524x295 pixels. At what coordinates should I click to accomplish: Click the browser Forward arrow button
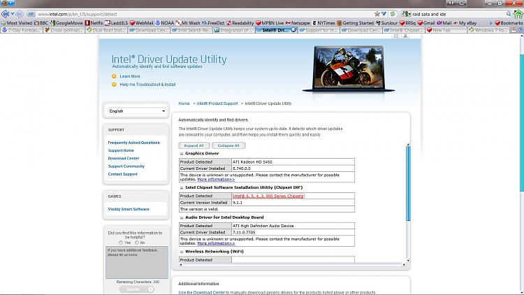coord(20,14)
